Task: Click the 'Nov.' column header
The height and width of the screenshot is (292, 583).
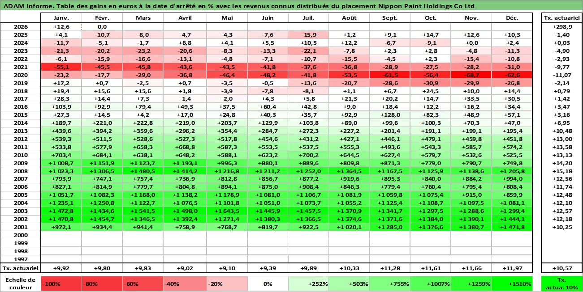Action: 471,18
